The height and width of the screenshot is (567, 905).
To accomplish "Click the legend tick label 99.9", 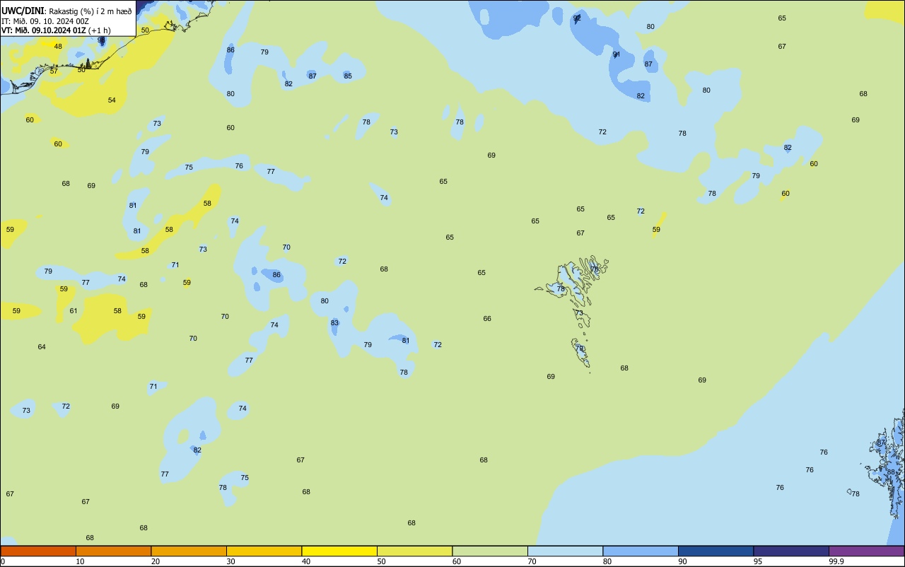I will pyautogui.click(x=836, y=561).
